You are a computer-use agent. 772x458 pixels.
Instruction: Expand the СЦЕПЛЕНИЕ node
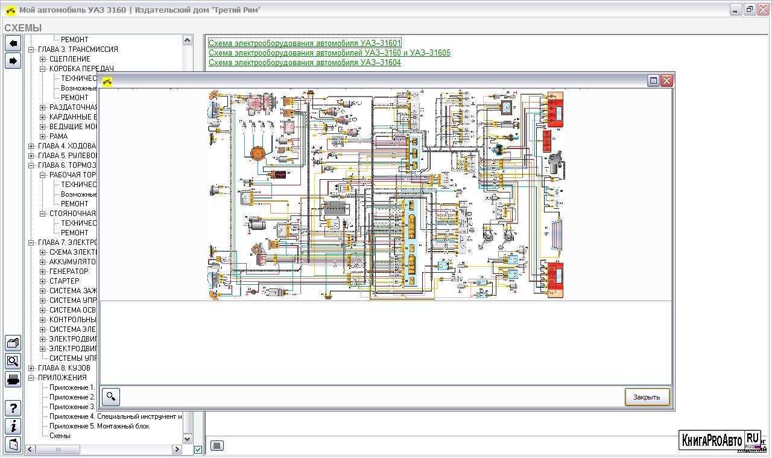click(43, 59)
